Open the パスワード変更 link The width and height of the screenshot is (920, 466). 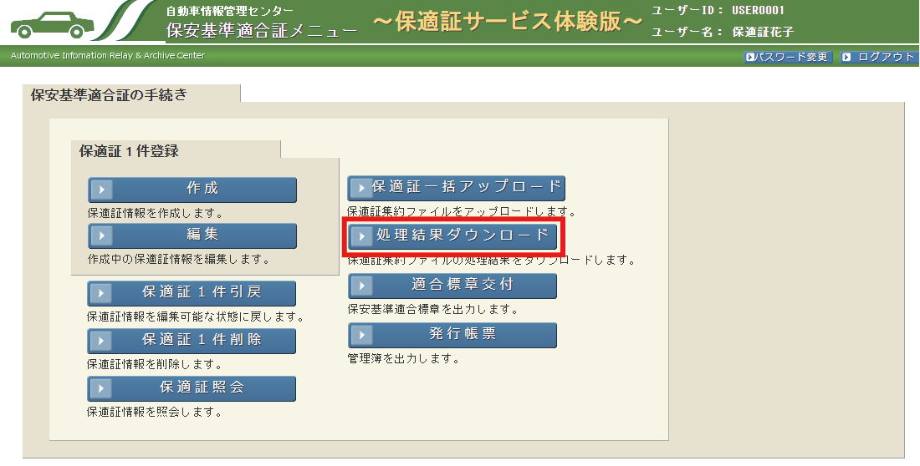click(x=790, y=57)
